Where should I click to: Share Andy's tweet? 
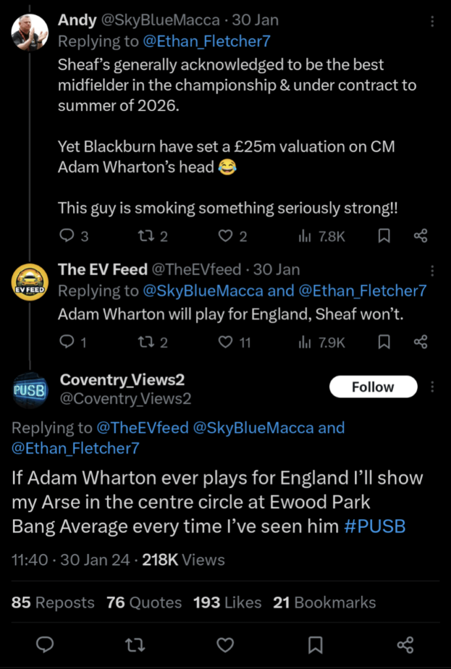(421, 236)
